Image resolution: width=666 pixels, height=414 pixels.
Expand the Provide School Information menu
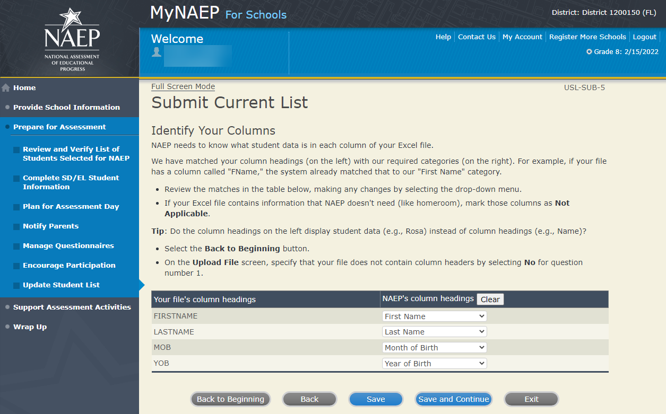[66, 107]
